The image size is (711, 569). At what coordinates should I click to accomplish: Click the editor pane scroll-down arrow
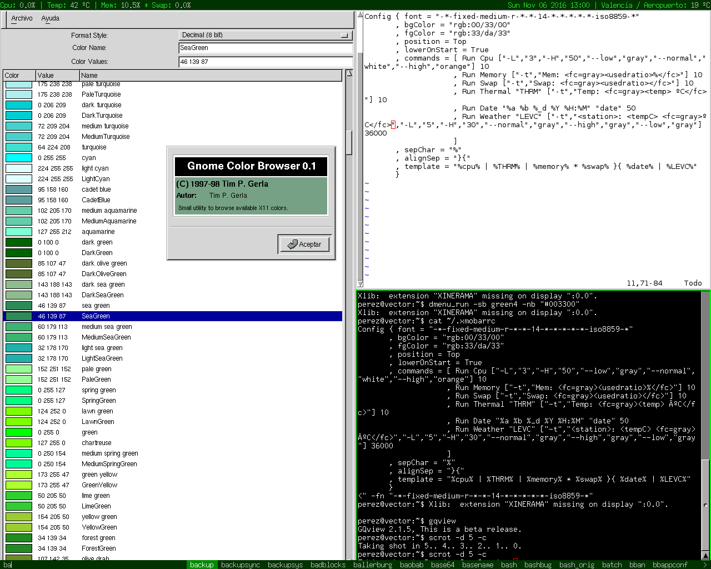coord(360,283)
